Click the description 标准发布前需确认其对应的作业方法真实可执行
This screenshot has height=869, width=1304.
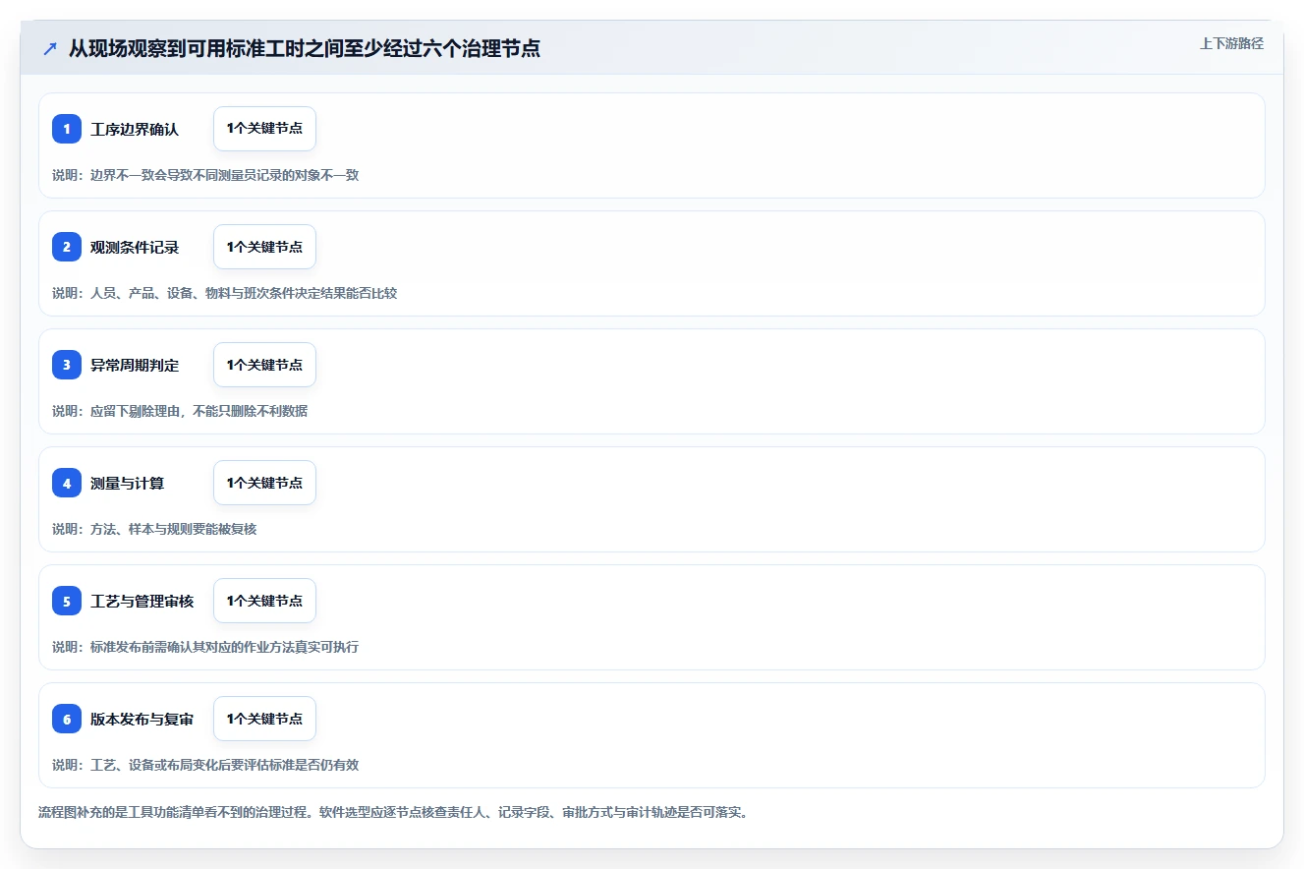click(205, 647)
